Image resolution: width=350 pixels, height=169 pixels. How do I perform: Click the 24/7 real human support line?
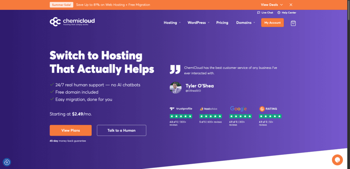[98, 85]
